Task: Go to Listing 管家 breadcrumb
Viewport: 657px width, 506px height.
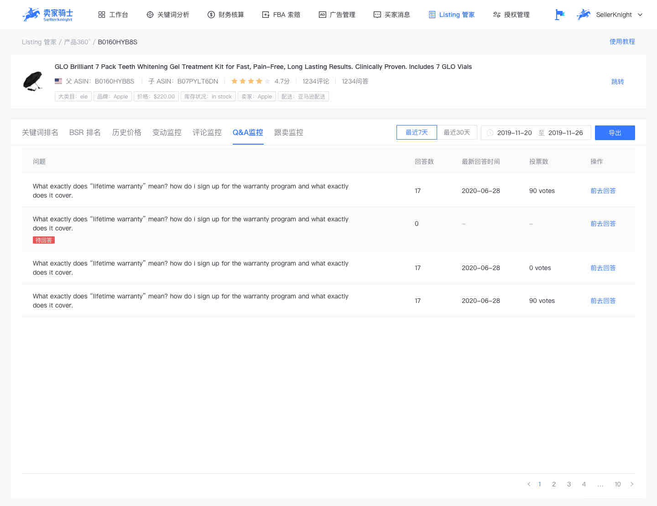Action: click(x=39, y=42)
